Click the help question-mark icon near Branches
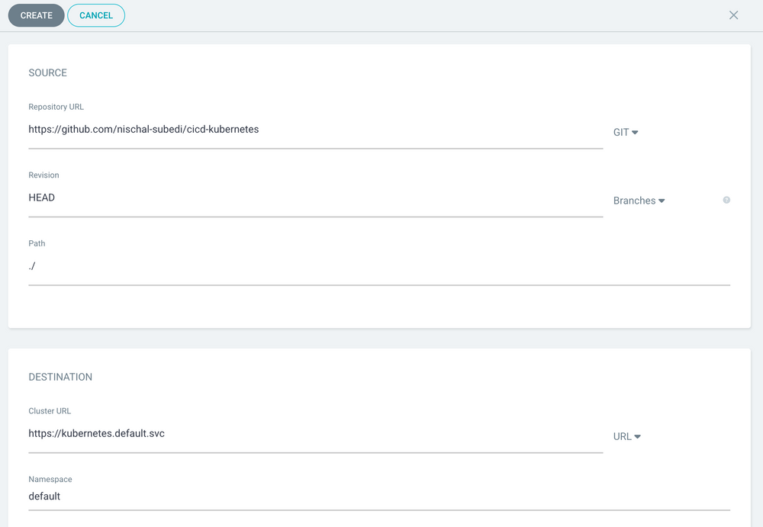The image size is (763, 527). 726,201
